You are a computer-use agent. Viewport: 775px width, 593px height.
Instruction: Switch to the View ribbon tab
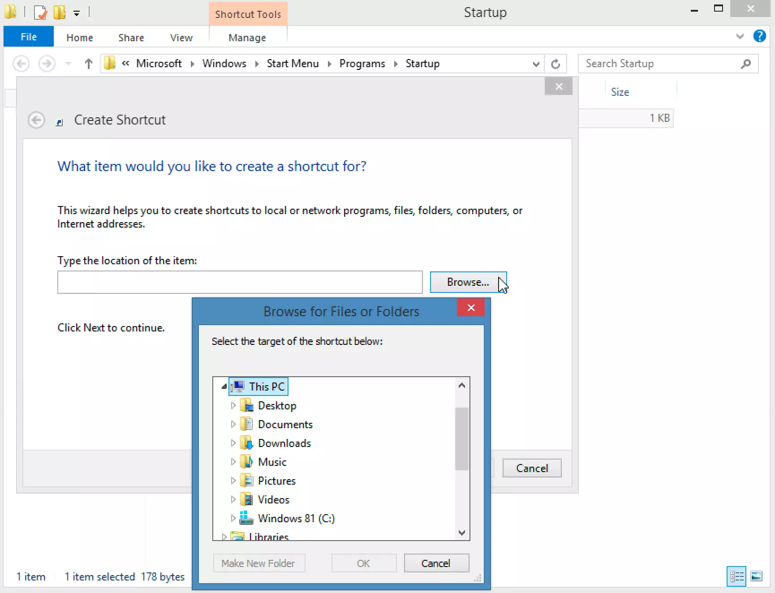181,38
